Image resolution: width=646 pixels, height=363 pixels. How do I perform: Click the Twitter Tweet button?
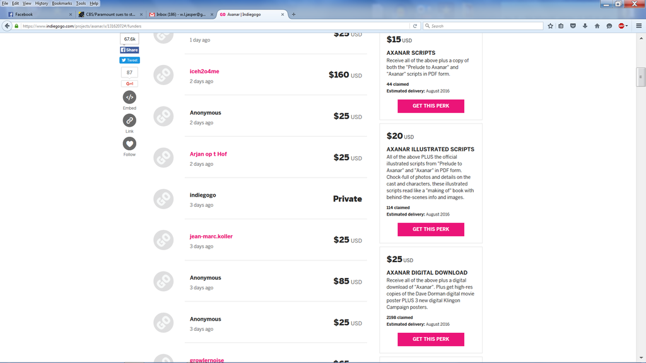coord(129,60)
